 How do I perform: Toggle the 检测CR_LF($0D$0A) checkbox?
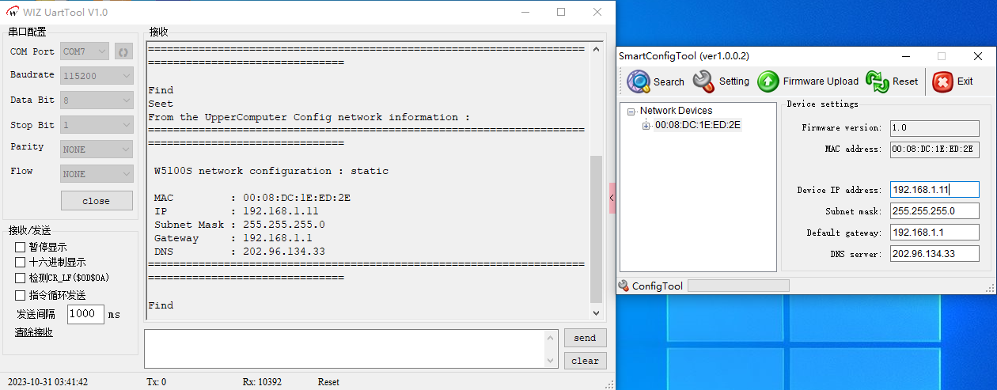point(21,278)
